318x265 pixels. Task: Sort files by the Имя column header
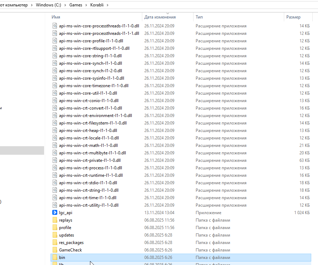pos(56,17)
